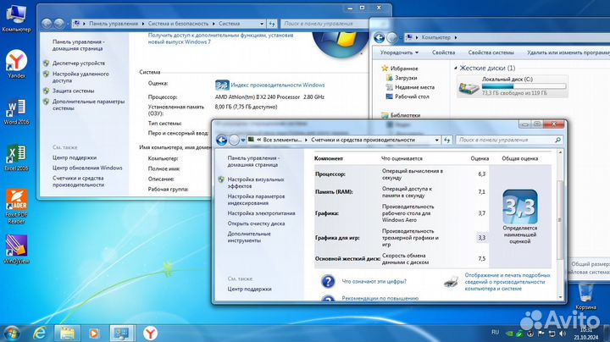Click the volume speaker tray icon

click(563, 334)
